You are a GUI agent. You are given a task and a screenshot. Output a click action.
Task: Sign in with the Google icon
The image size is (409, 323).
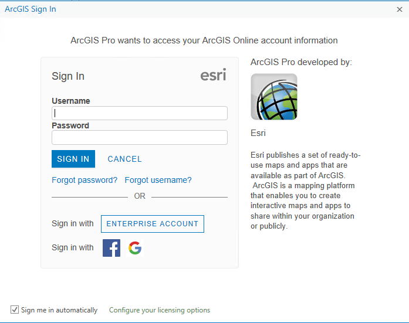(x=135, y=248)
